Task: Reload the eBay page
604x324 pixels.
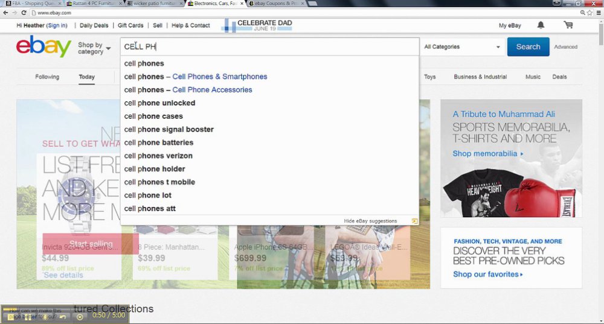Action: [24, 13]
